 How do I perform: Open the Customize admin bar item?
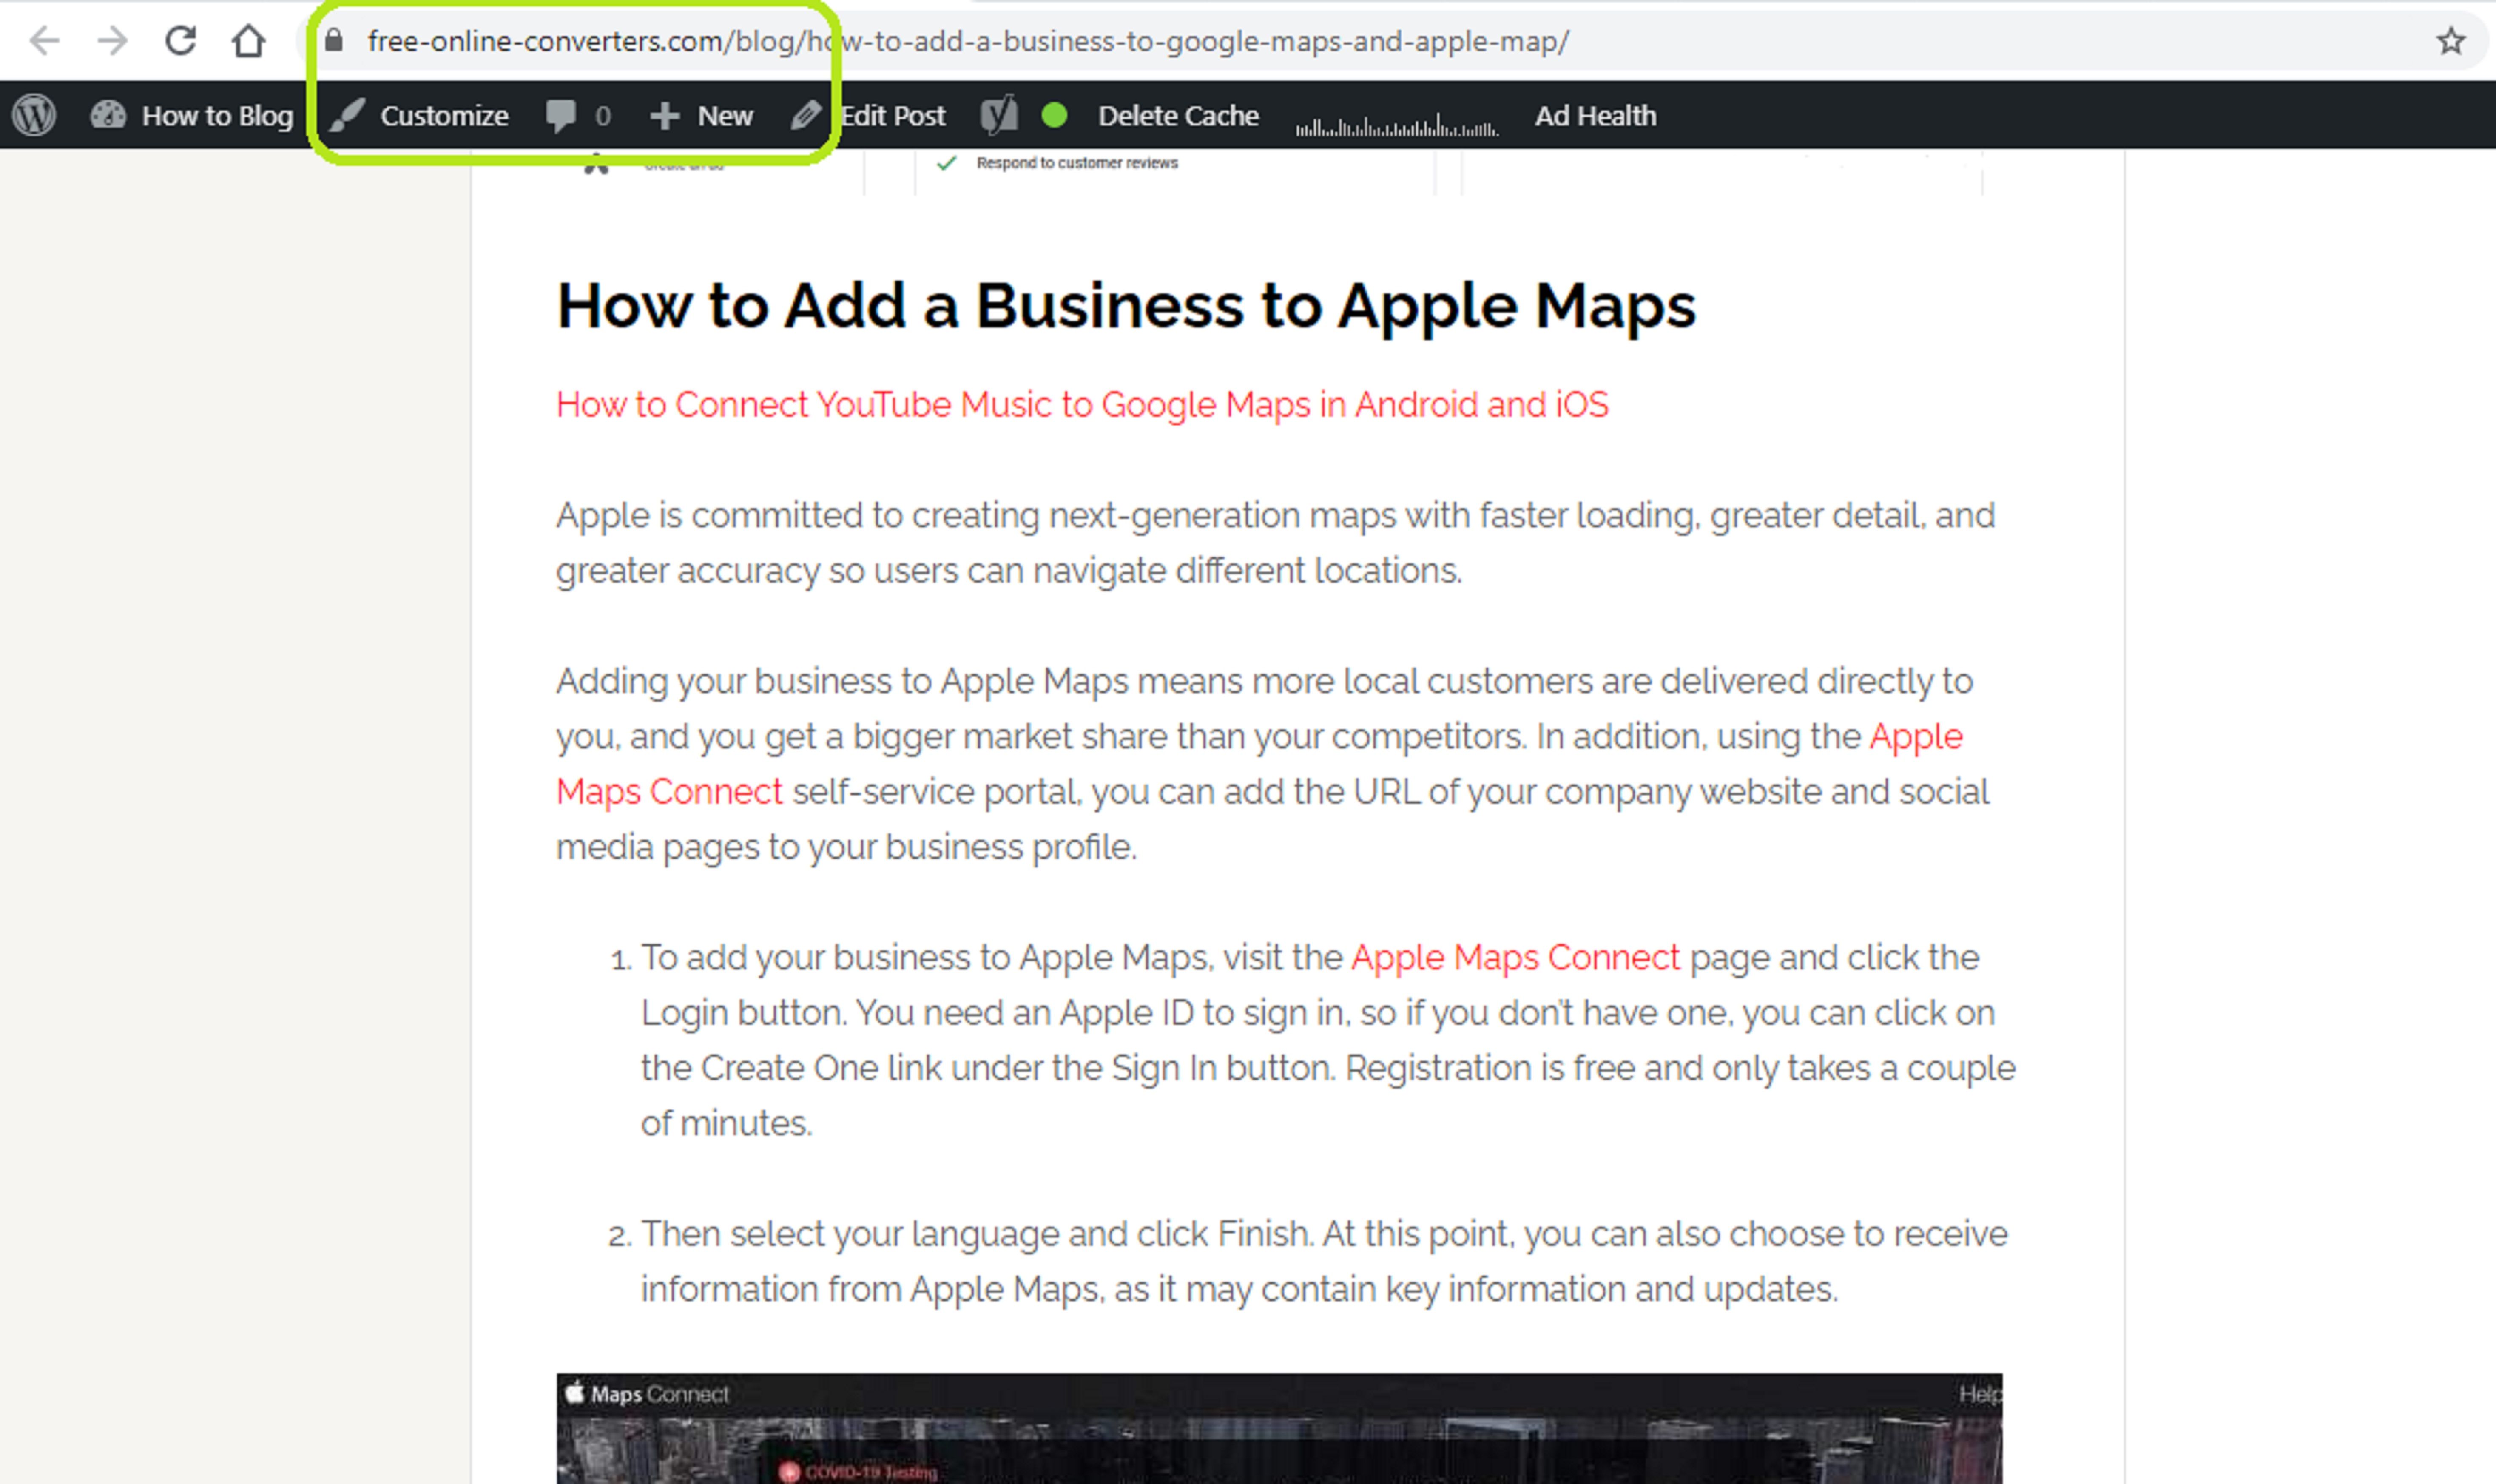coord(444,116)
